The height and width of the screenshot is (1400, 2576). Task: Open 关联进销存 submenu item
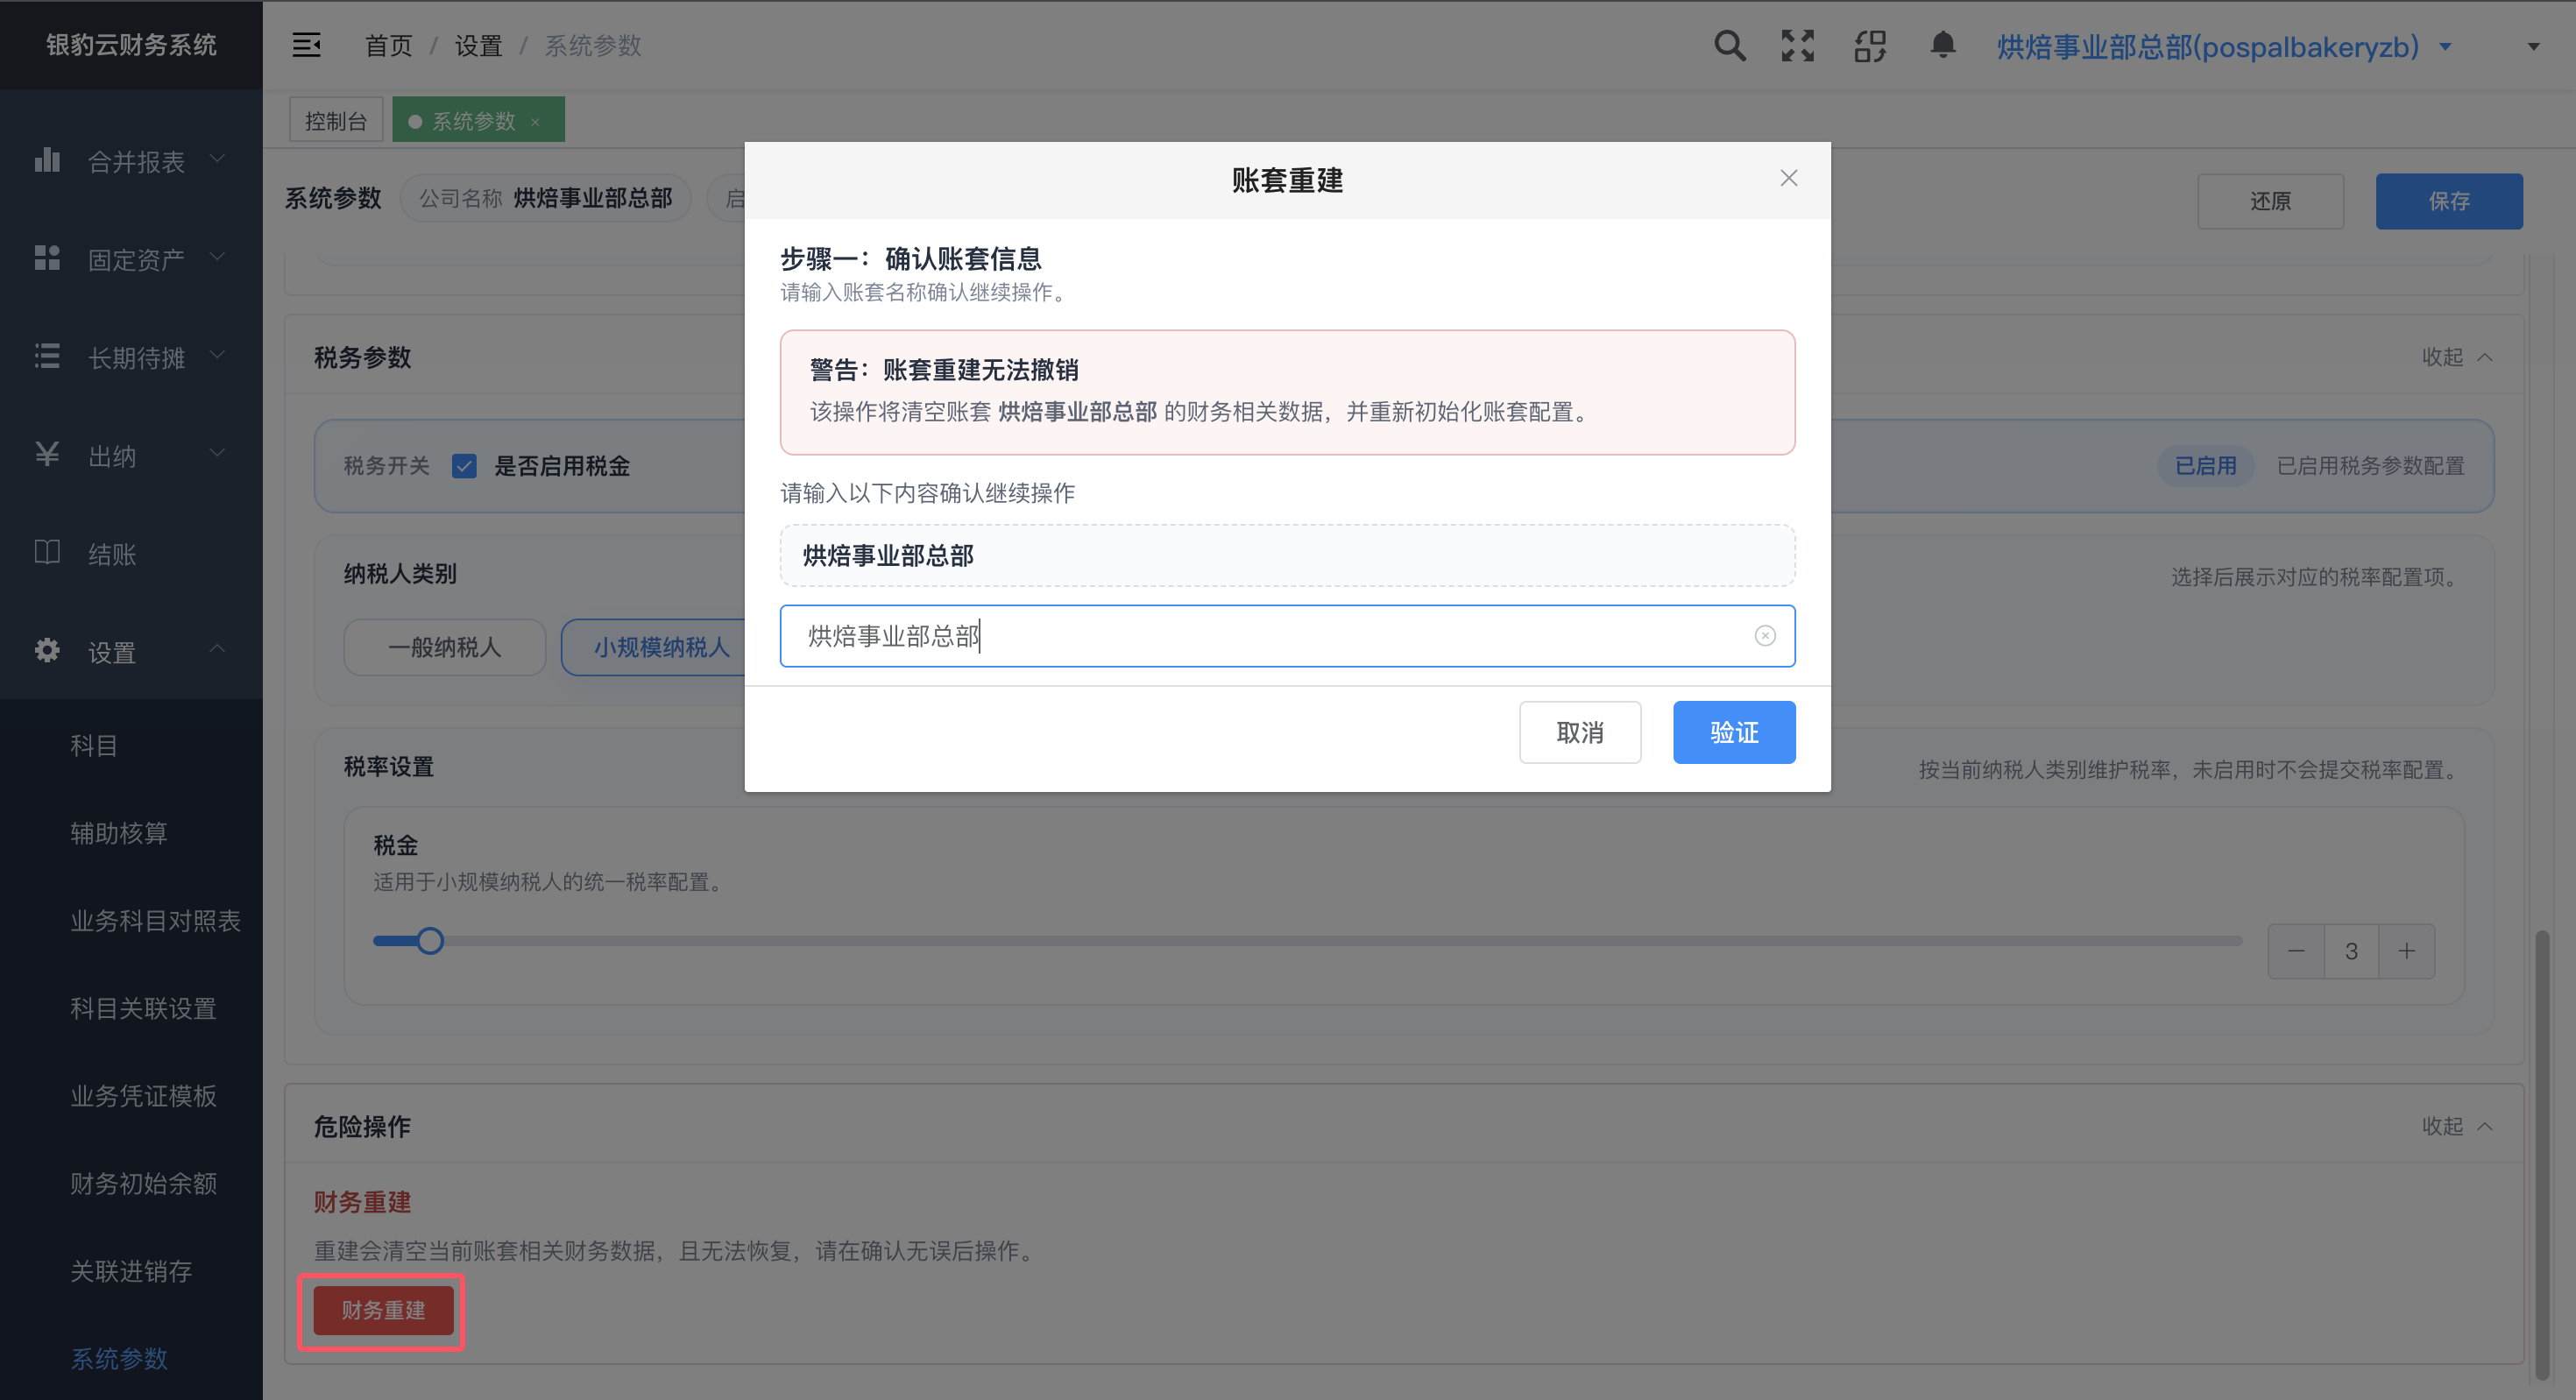coord(131,1271)
